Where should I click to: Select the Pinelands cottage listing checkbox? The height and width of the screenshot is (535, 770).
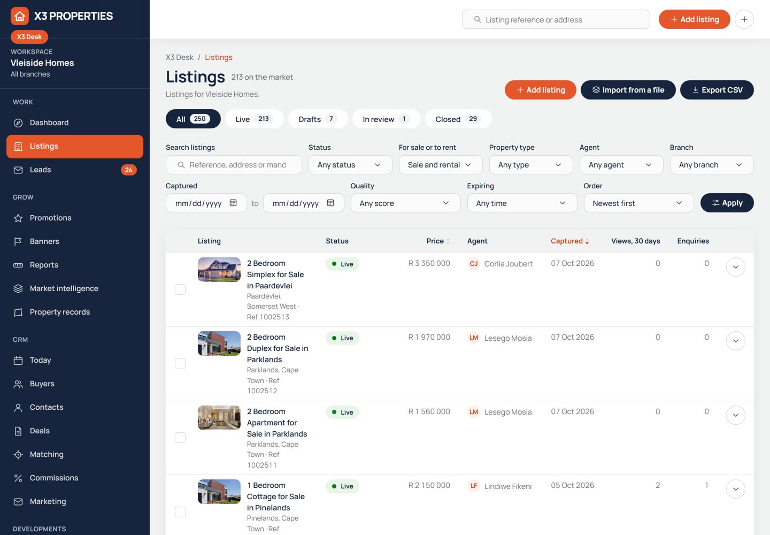coord(180,512)
